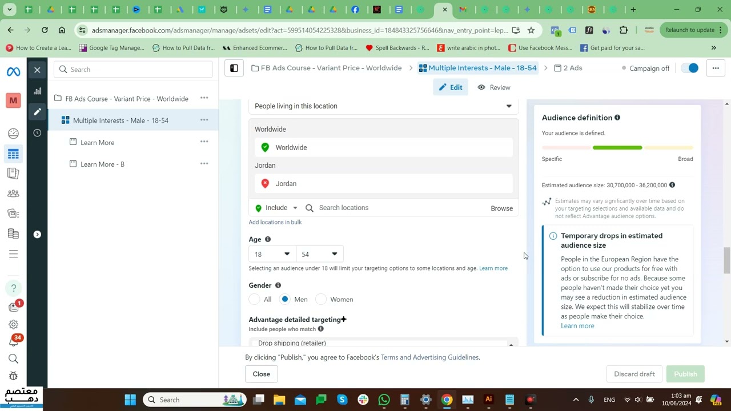
Task: Select the Jordan excluded location row
Action: coord(384,184)
